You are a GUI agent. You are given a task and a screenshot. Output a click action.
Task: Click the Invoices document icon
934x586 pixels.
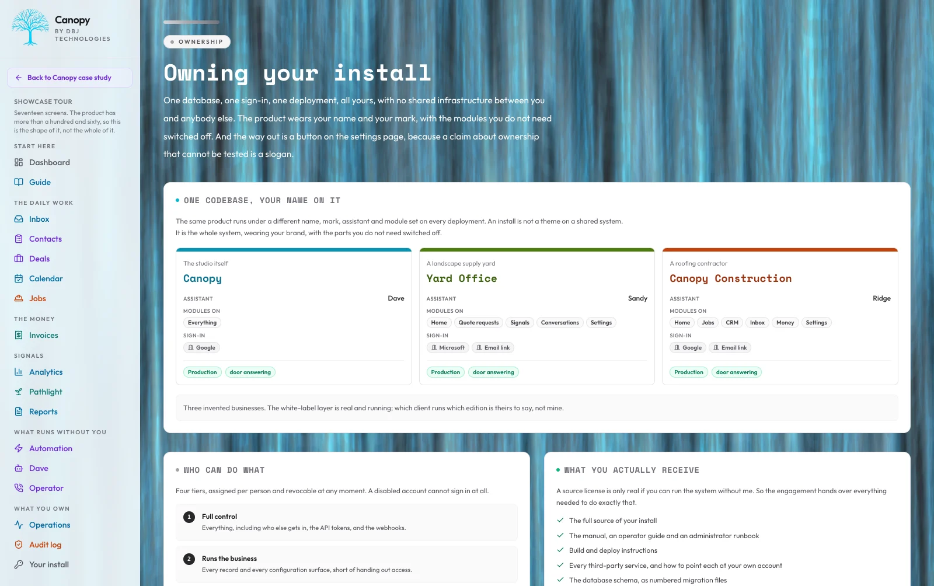(x=19, y=335)
